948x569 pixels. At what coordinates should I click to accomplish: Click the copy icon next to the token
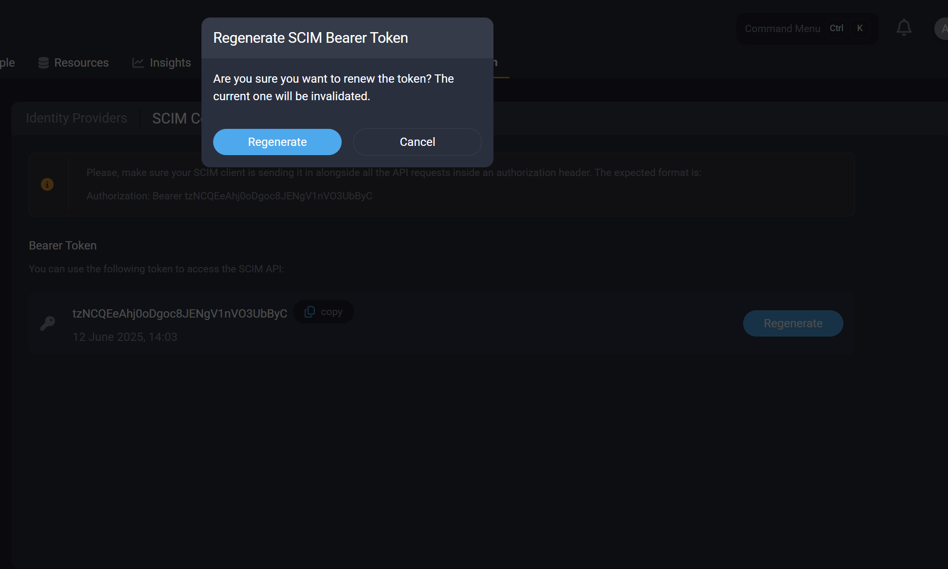pyautogui.click(x=310, y=311)
